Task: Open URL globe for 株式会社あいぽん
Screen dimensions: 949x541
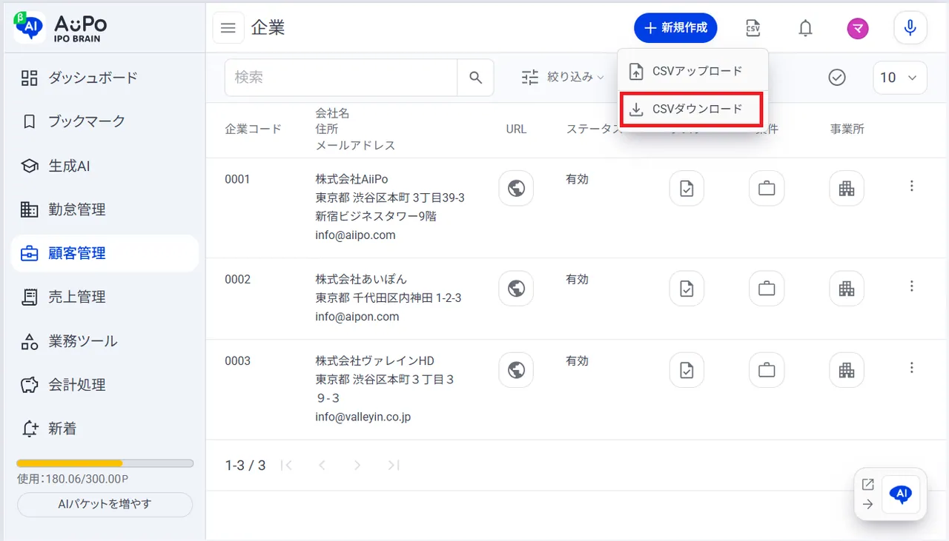Action: click(516, 289)
